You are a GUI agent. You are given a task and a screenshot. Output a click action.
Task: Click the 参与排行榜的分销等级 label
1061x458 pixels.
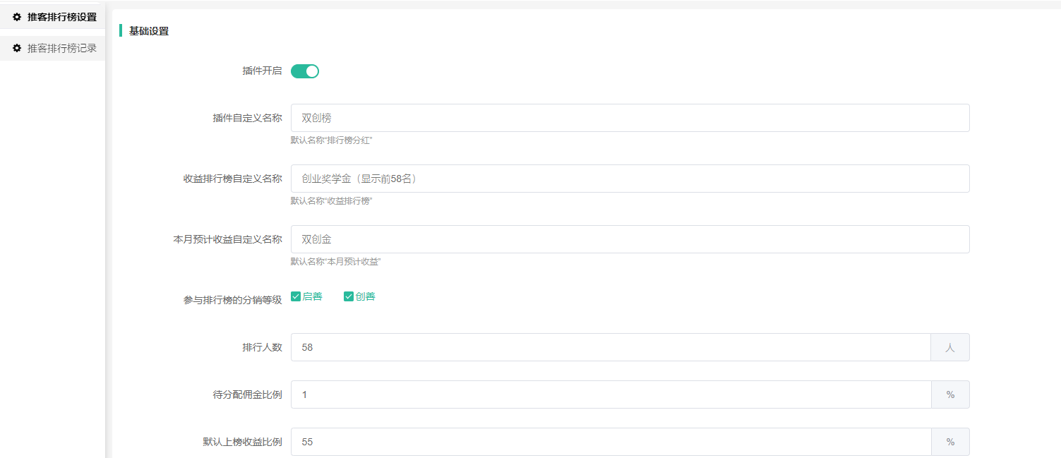232,300
